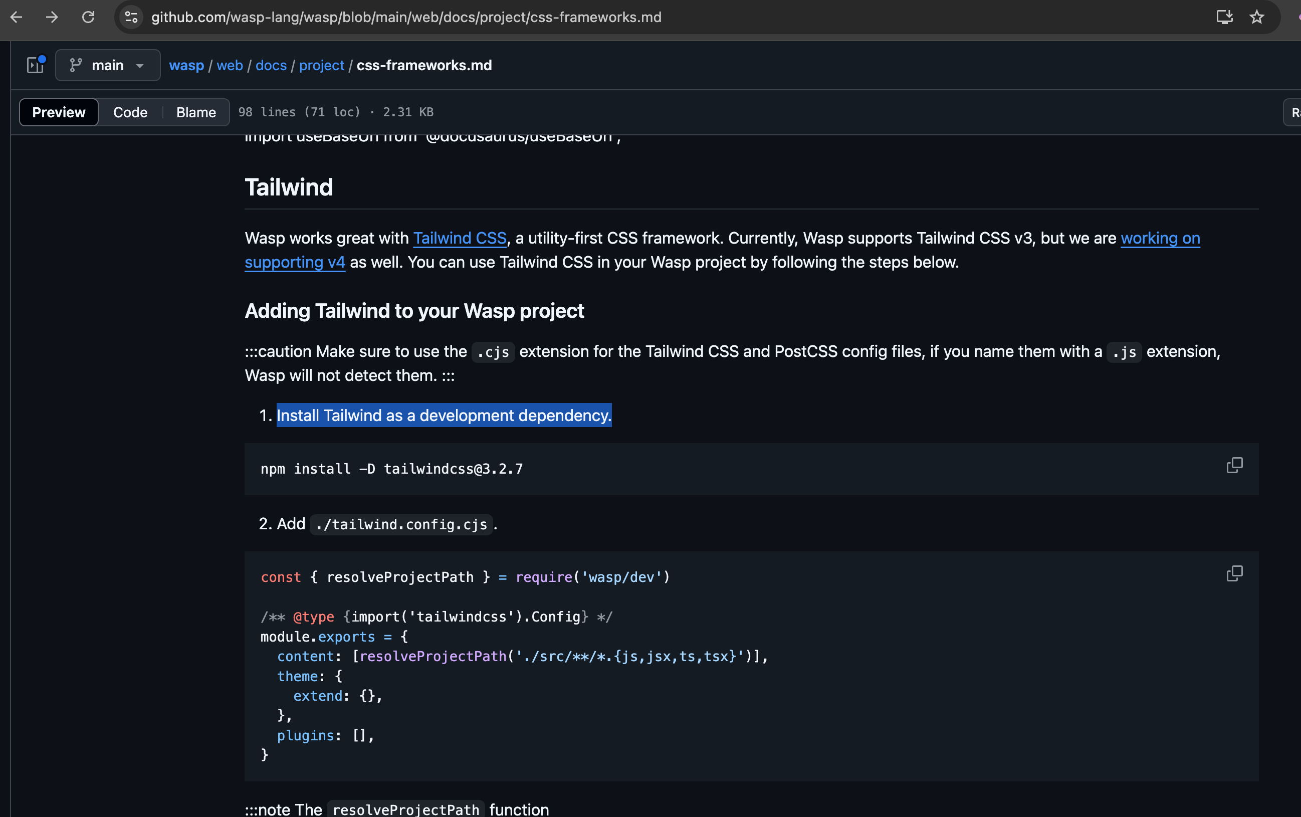Follow the Tailwind CSS link
Screen dimensions: 1301x817
tap(460, 238)
